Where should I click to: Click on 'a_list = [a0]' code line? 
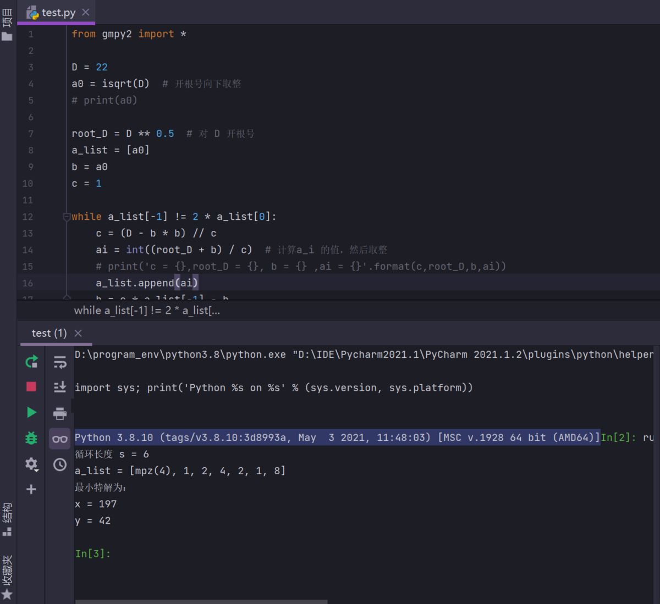pyautogui.click(x=111, y=150)
